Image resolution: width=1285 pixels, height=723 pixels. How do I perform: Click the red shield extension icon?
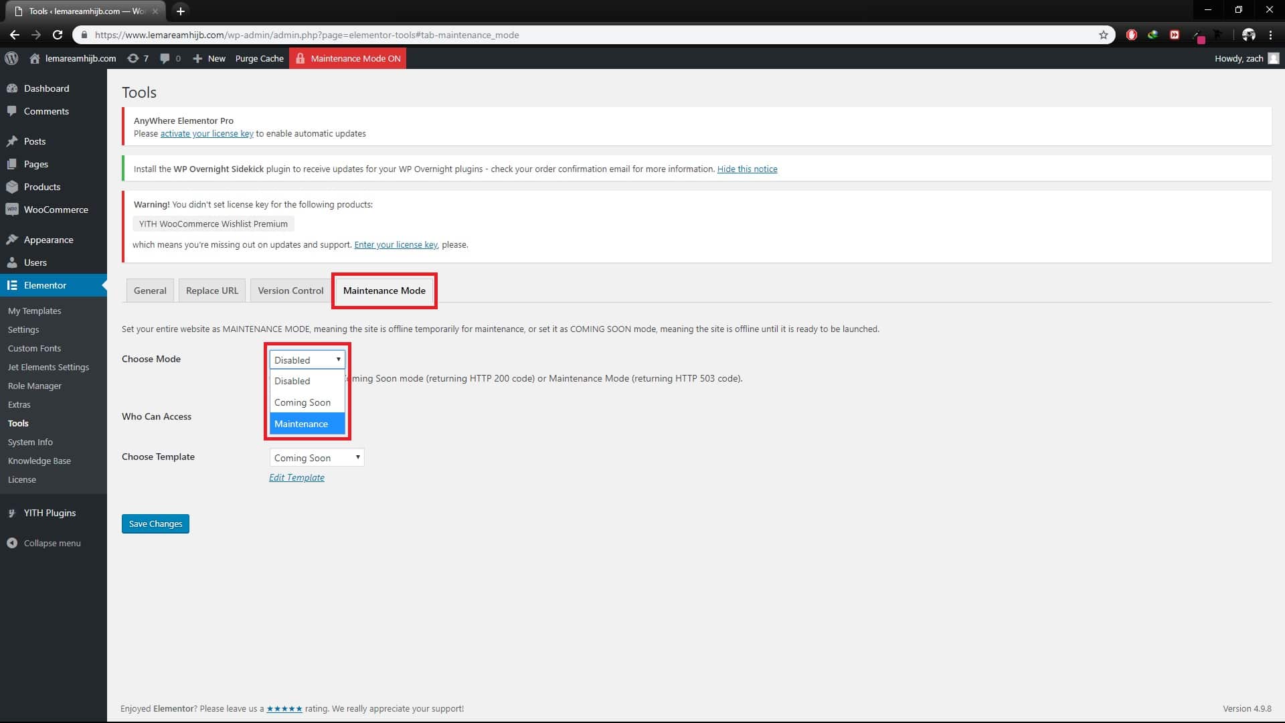coord(1132,35)
